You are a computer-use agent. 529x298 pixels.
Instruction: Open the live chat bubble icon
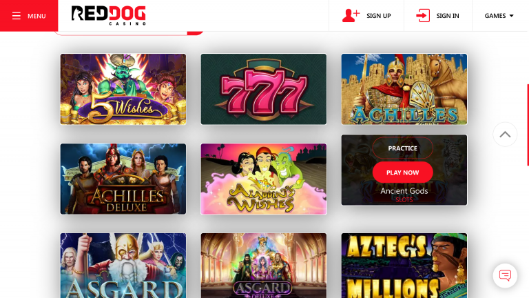pos(505,276)
